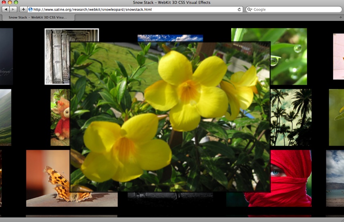
Task: Open the red teddy bear toy thumbnail
Action: (60, 117)
